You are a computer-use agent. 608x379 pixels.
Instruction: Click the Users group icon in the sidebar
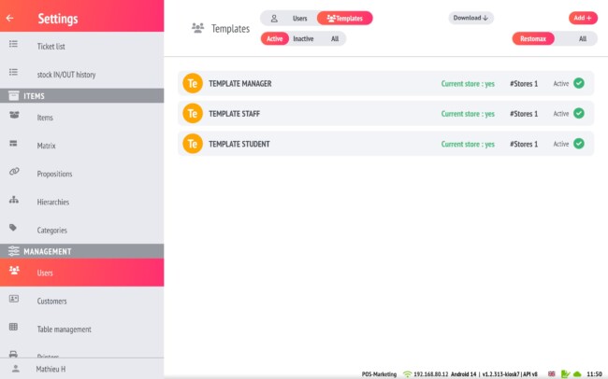(14, 270)
